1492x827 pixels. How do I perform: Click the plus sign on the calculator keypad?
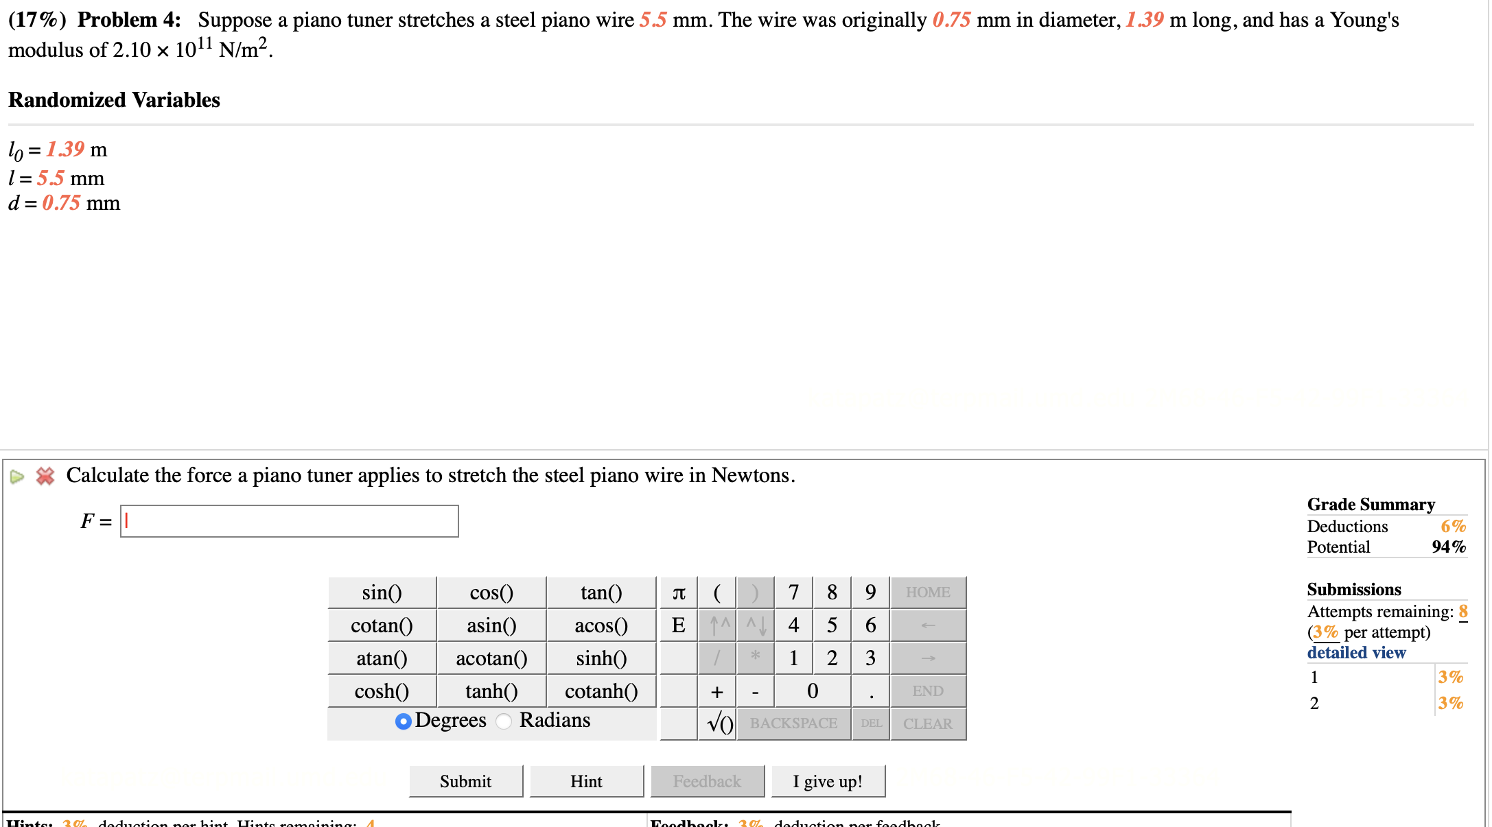(716, 691)
